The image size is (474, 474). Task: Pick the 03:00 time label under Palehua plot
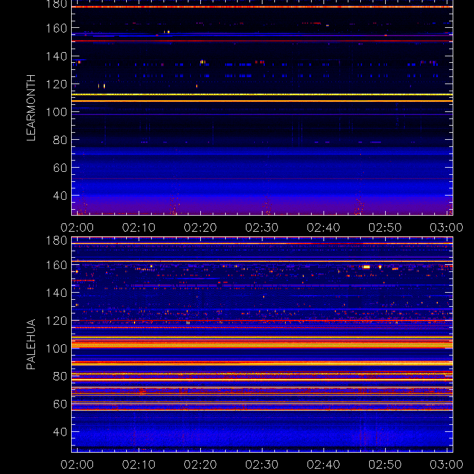(447, 465)
